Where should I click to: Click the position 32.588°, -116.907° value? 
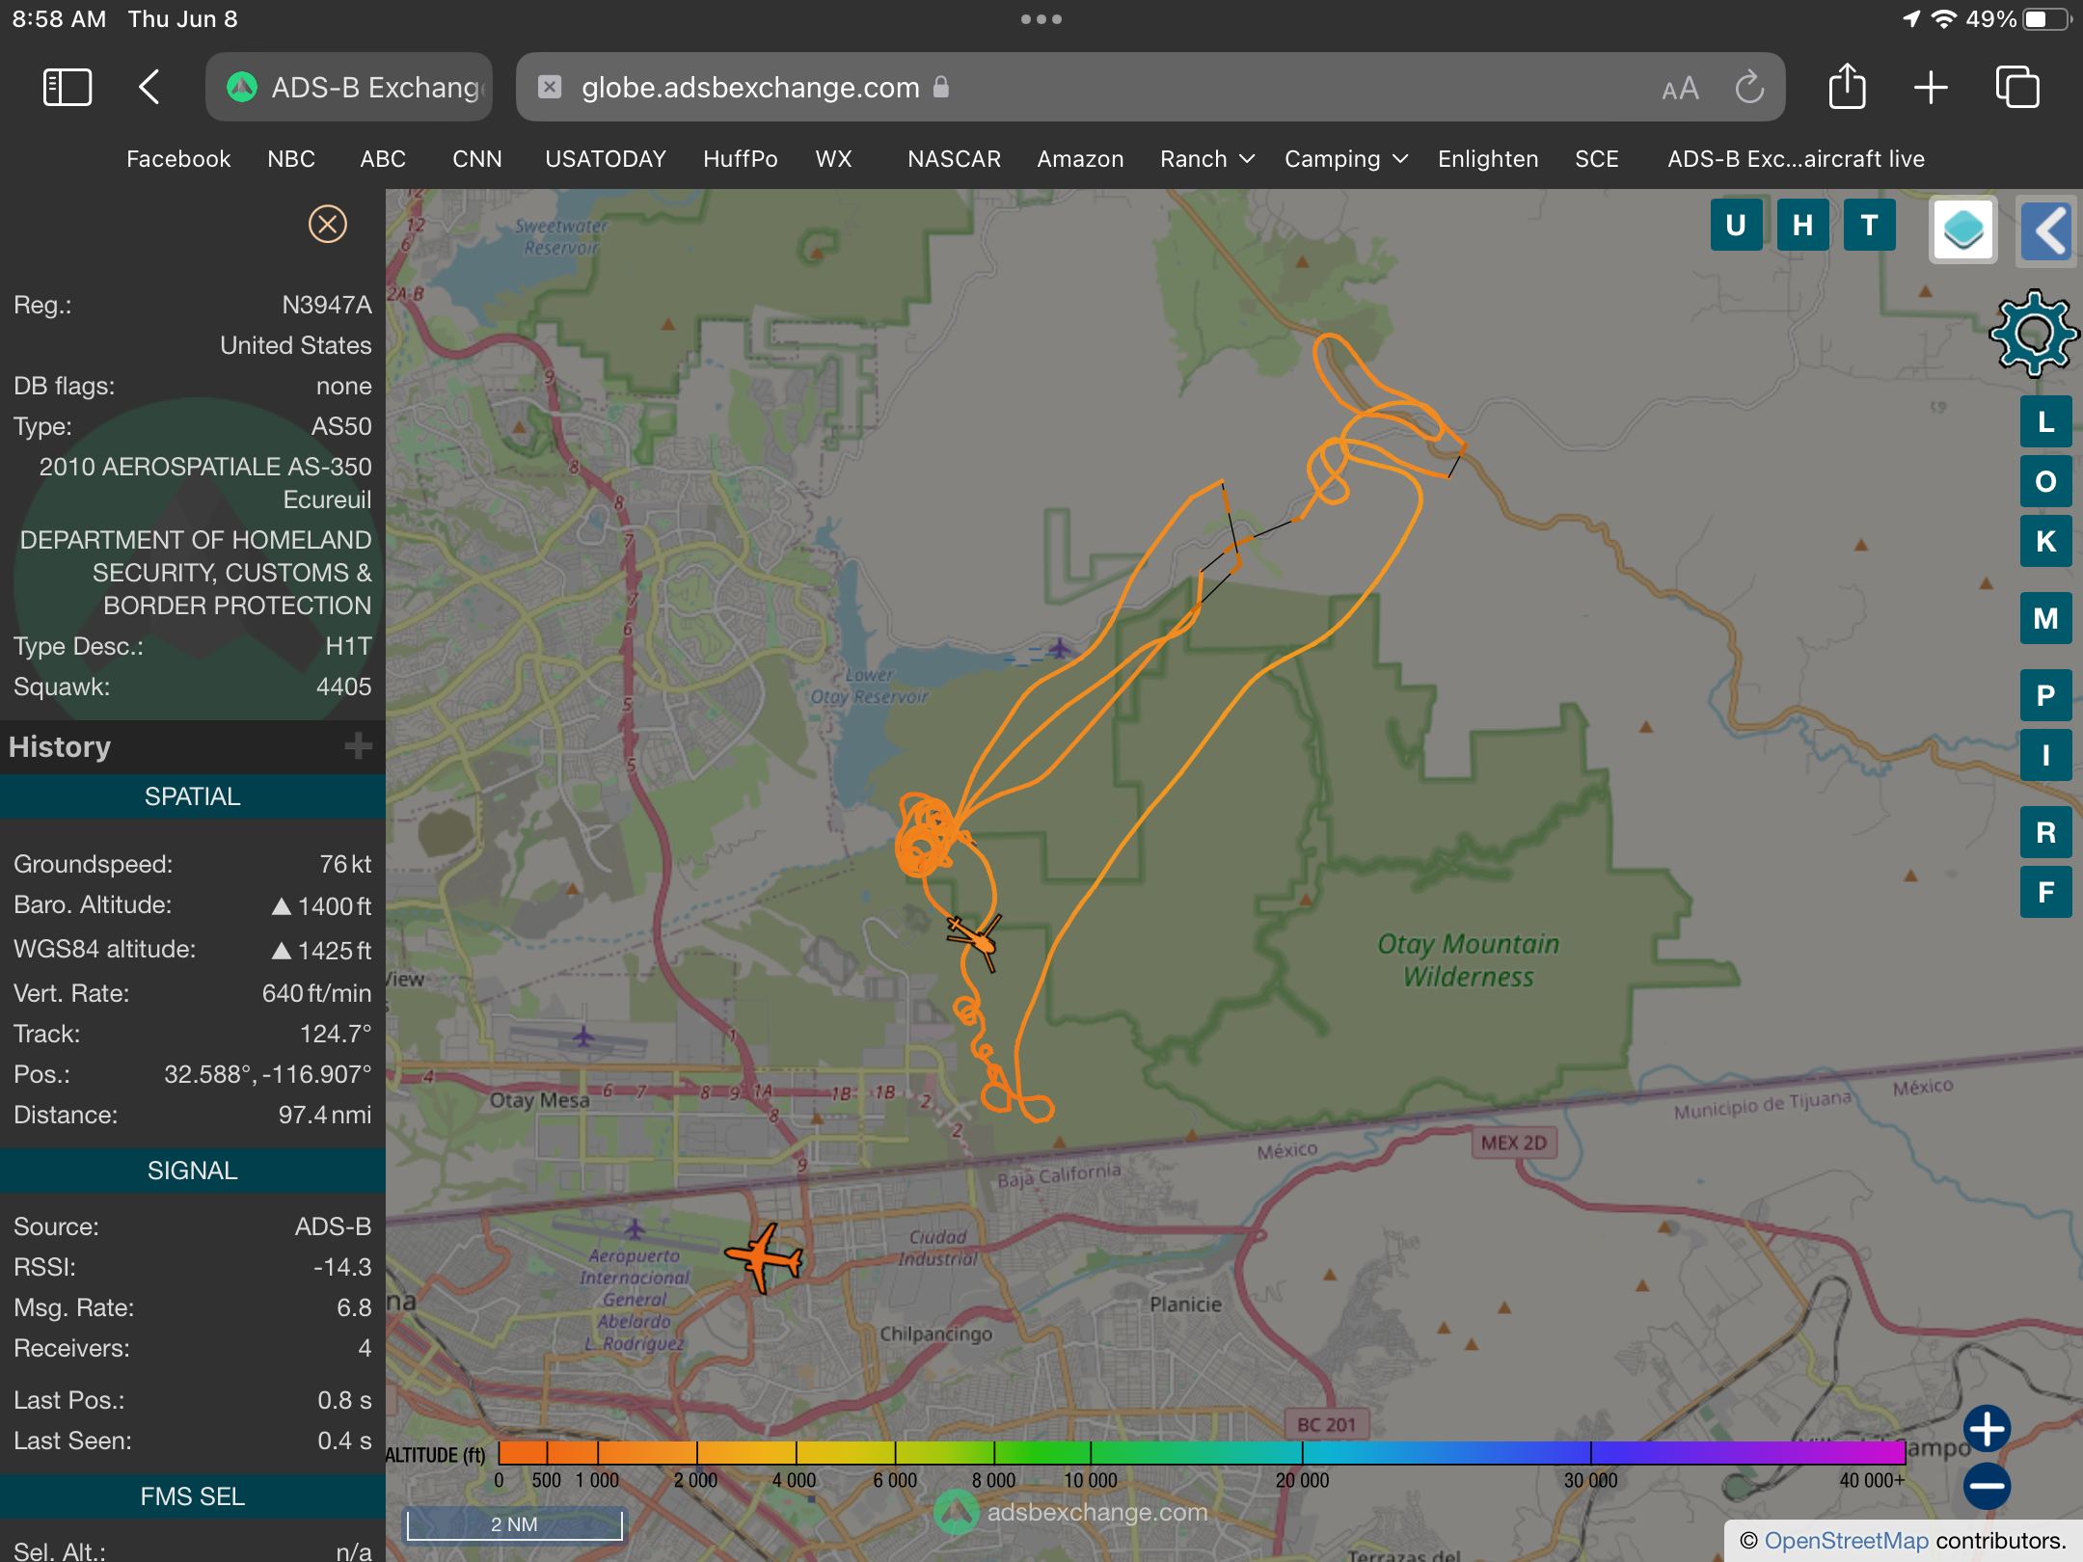(x=267, y=1074)
